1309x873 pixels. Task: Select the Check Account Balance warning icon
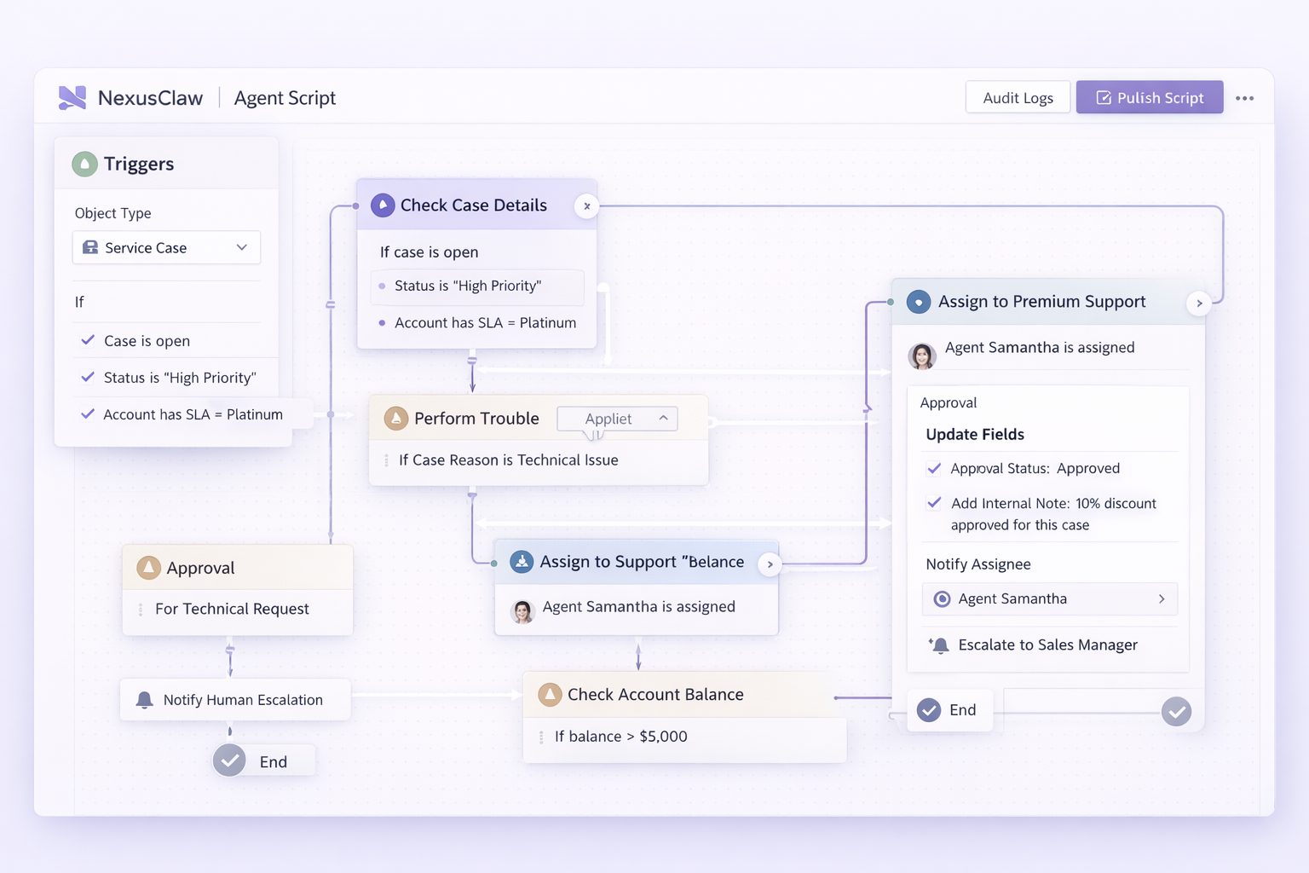[x=549, y=694]
